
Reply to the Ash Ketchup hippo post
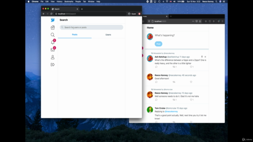click(156, 67)
